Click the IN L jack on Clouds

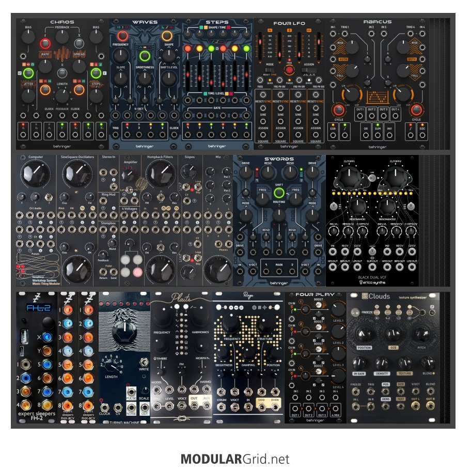[x=356, y=406]
